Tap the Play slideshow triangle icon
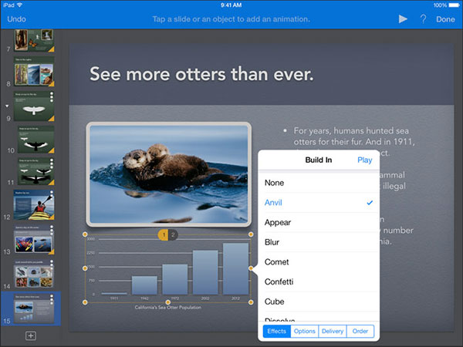 [x=403, y=19]
